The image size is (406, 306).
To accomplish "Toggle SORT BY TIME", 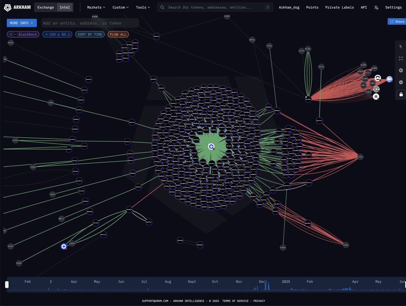I will [90, 35].
